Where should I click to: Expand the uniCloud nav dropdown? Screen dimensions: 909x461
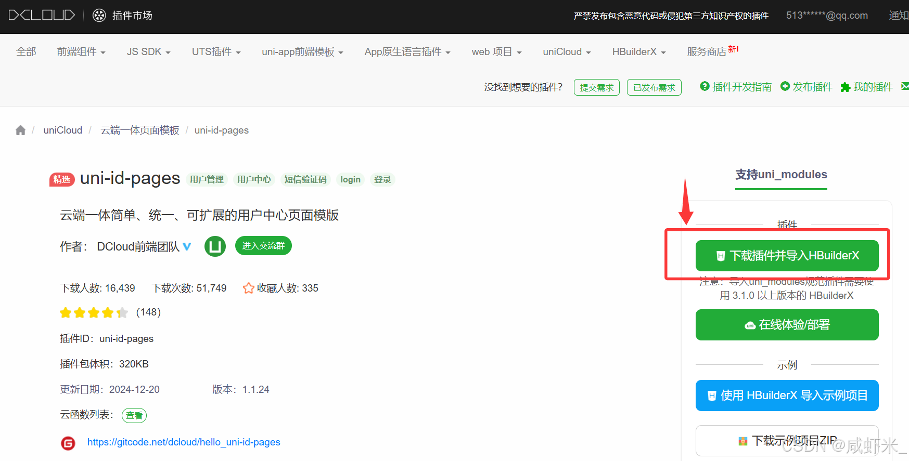tap(567, 51)
